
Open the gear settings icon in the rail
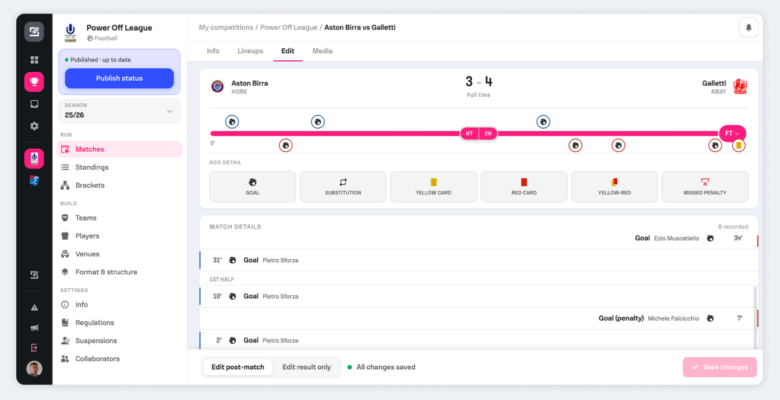pyautogui.click(x=34, y=126)
